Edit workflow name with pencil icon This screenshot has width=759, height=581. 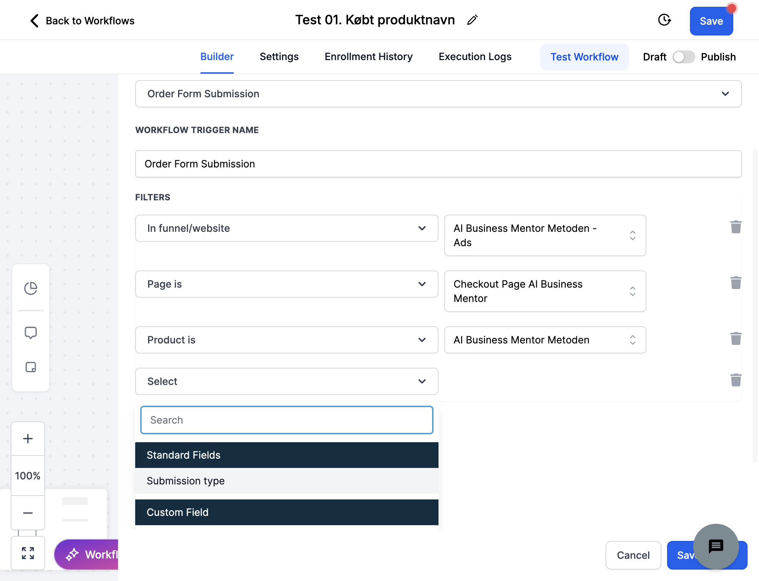click(x=472, y=20)
